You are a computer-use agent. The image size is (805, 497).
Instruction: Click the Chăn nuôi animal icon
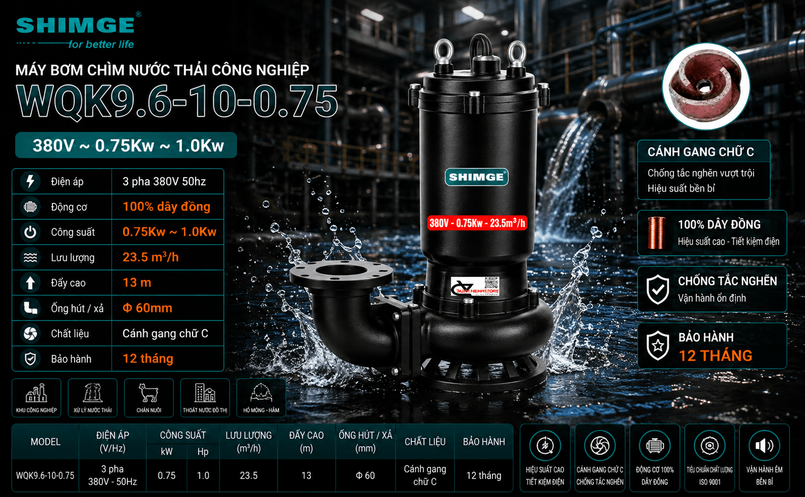[149, 394]
